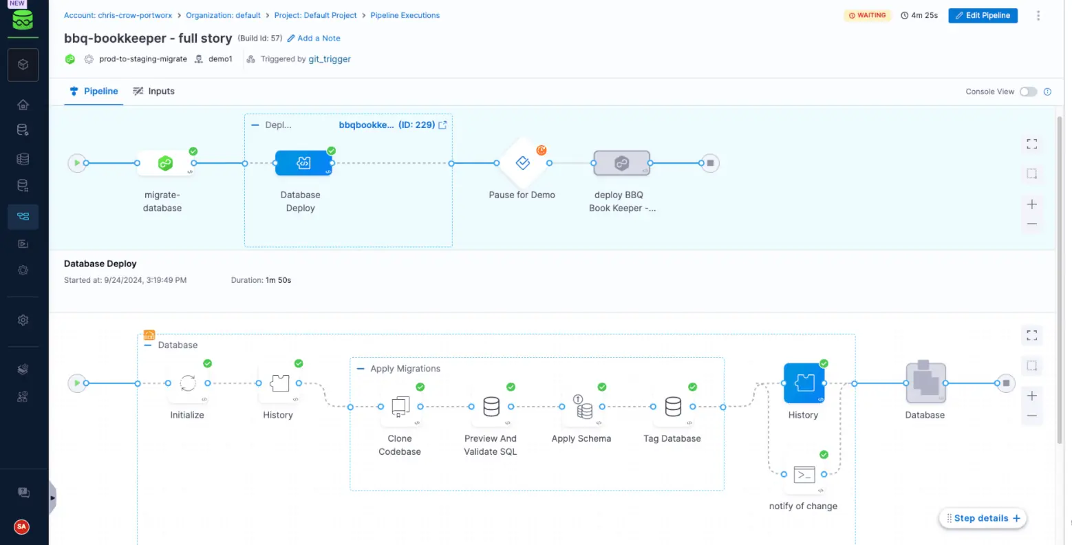Open the Add a Note link
This screenshot has height=545, width=1072.
tap(314, 39)
